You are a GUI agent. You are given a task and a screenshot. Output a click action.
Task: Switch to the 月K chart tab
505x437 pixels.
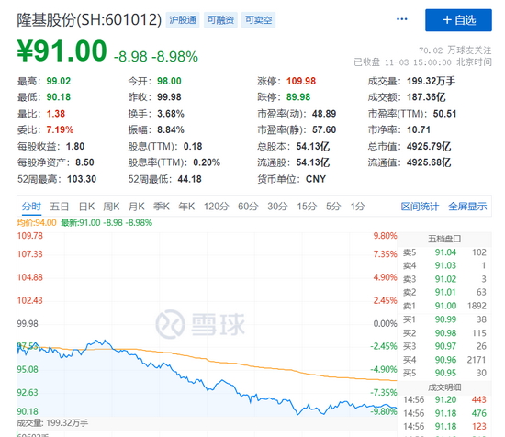pos(136,206)
